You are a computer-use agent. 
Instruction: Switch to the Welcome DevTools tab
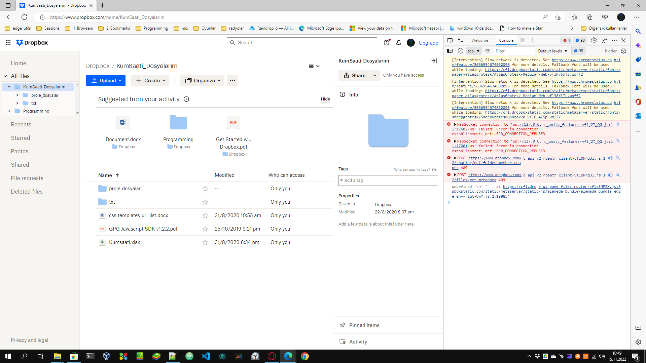click(479, 40)
